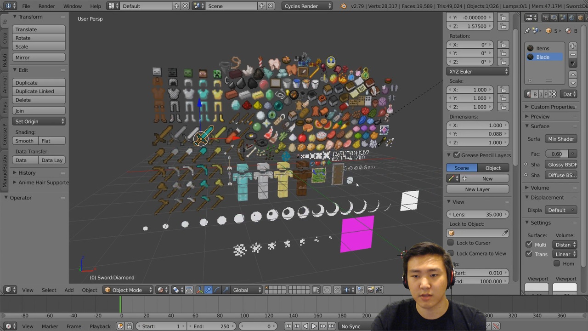Delete the Default screen layout
588x331 pixels.
pyautogui.click(x=185, y=6)
